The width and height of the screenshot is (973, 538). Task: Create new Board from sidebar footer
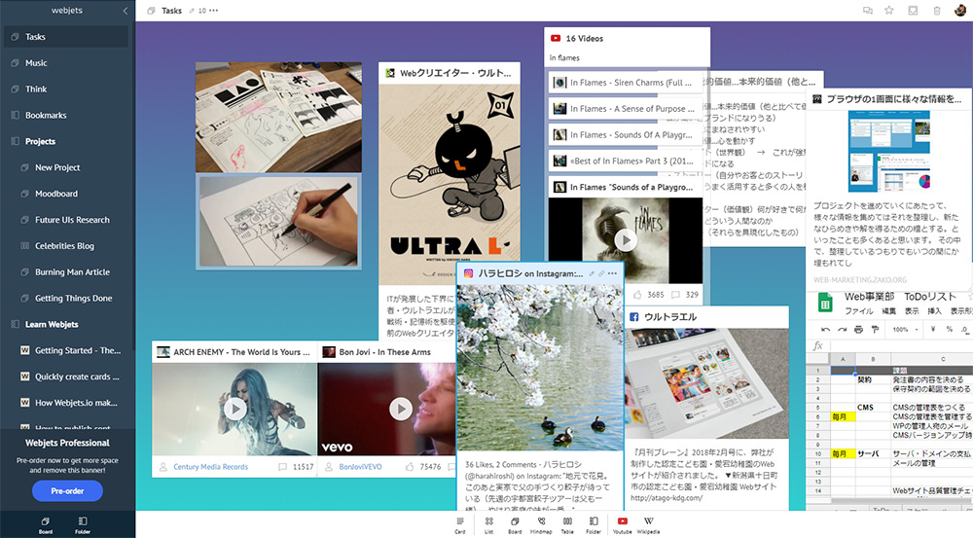click(x=46, y=525)
